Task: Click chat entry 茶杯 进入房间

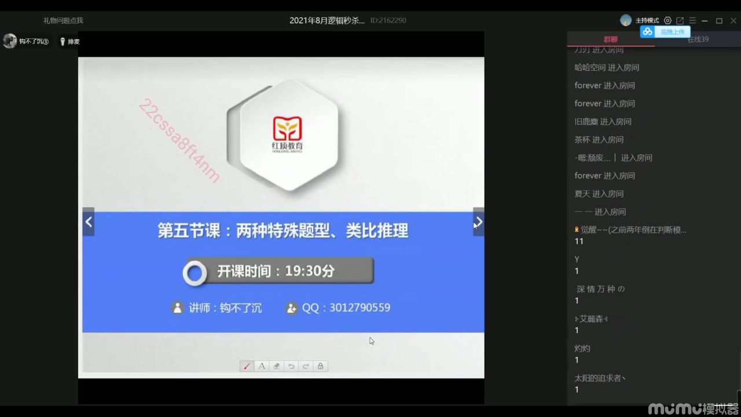Action: pyautogui.click(x=599, y=140)
